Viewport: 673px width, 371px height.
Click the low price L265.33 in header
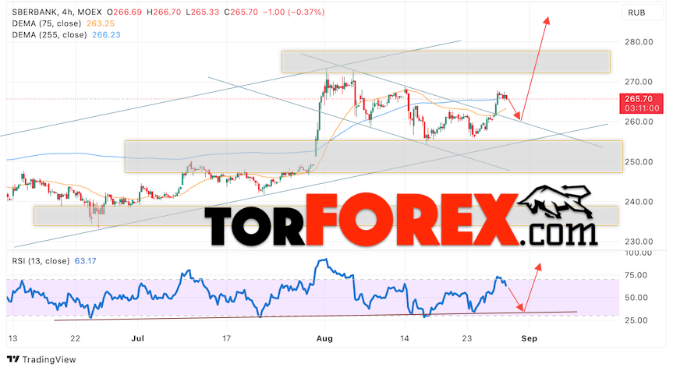tap(203, 12)
